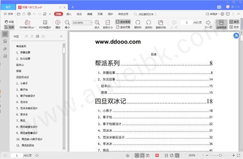The width and height of the screenshot is (243, 159).
Task: Switch to 单页 single page layout
Action: pyautogui.click(x=234, y=22)
